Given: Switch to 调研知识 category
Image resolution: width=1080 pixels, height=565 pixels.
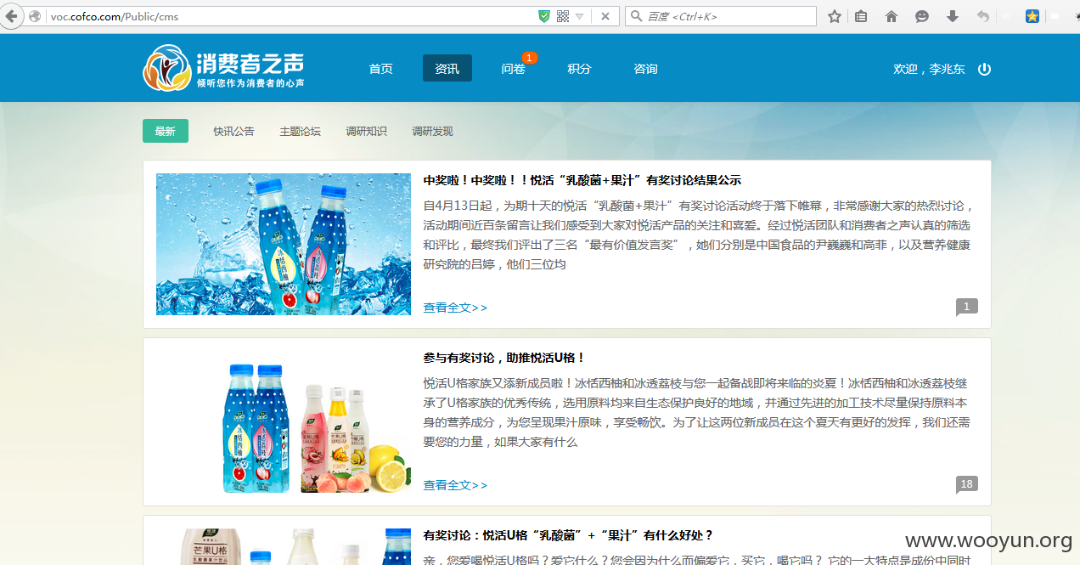Looking at the screenshot, I should click(x=366, y=131).
